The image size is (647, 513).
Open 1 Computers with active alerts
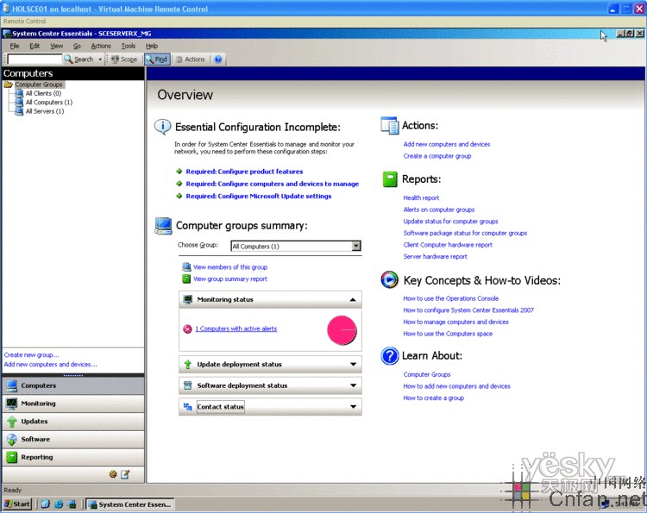click(236, 329)
